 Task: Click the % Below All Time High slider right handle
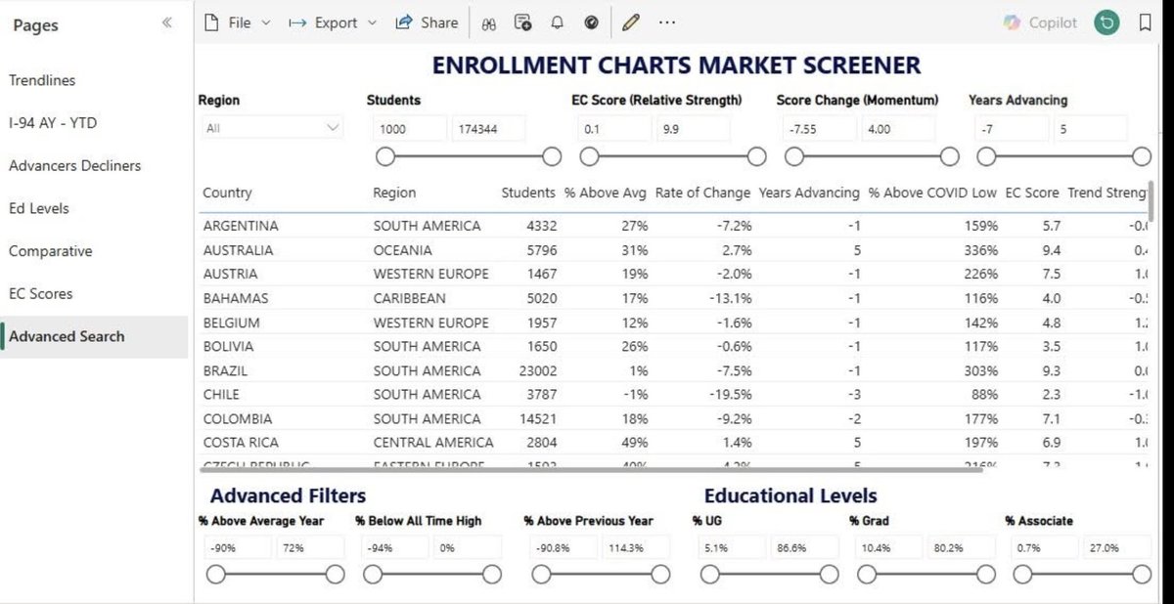pyautogui.click(x=491, y=575)
